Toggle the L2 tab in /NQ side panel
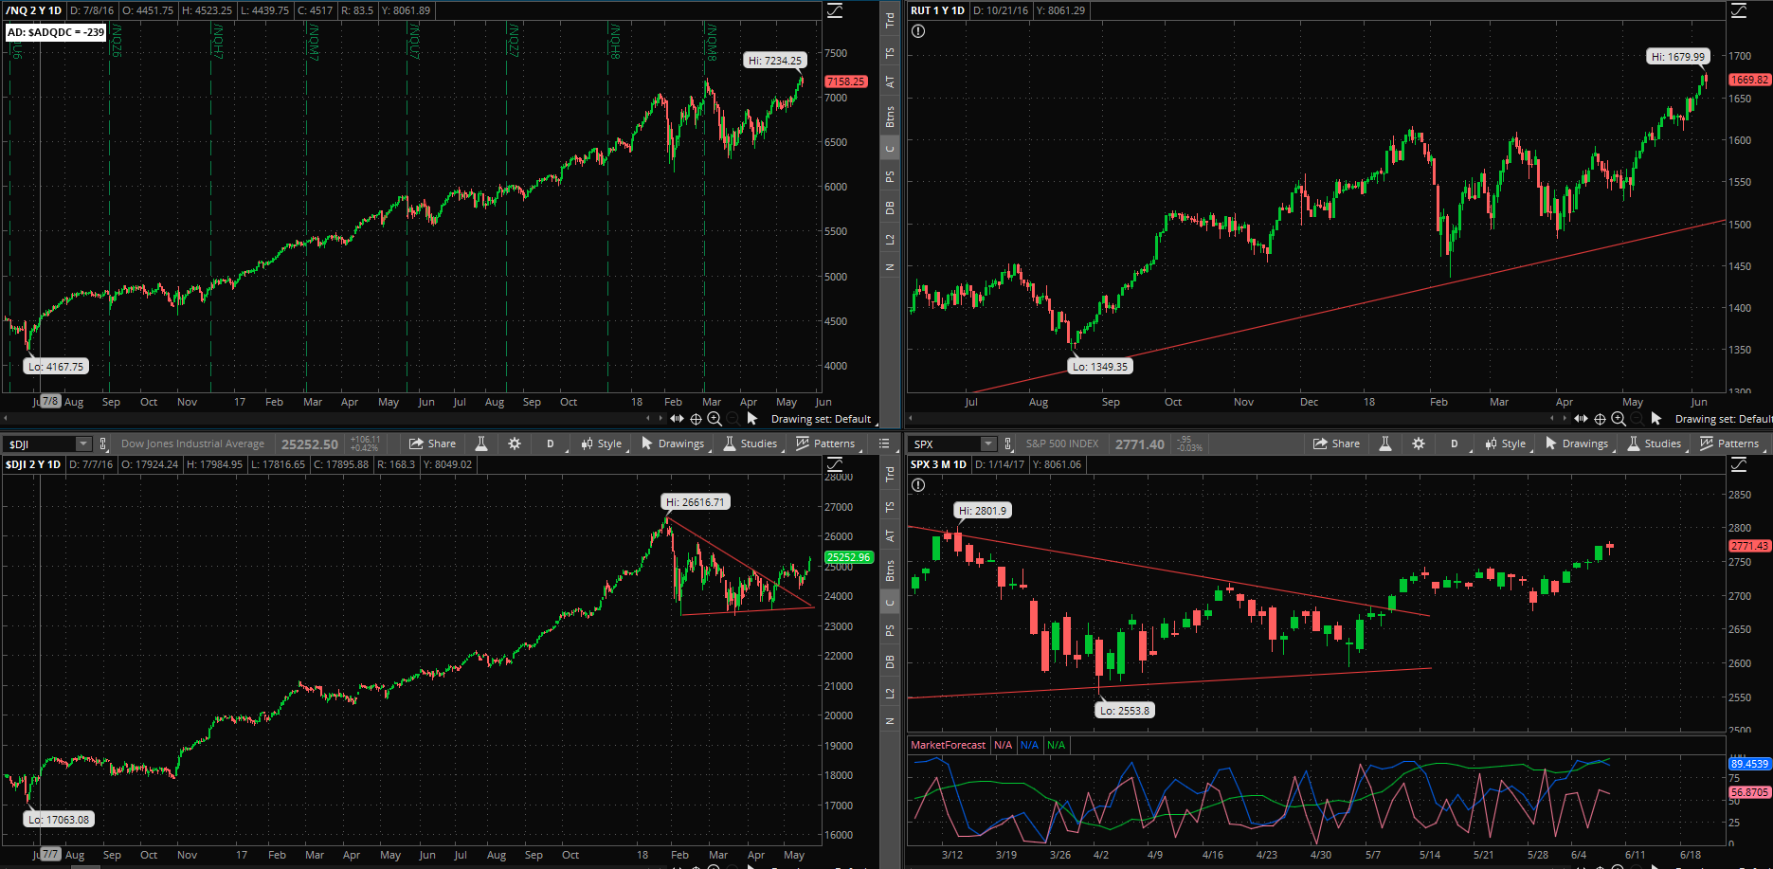Image resolution: width=1773 pixels, height=869 pixels. (890, 239)
